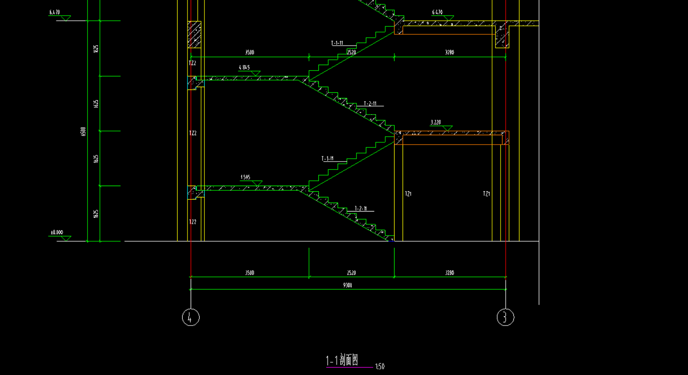Select the elevation triangle marker under 4.845

(x=255, y=73)
